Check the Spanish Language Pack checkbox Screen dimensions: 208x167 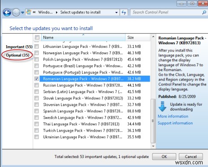36,111
